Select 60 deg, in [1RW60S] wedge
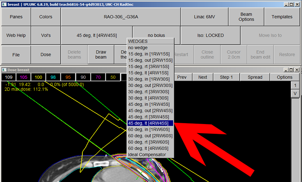 coord(150,130)
